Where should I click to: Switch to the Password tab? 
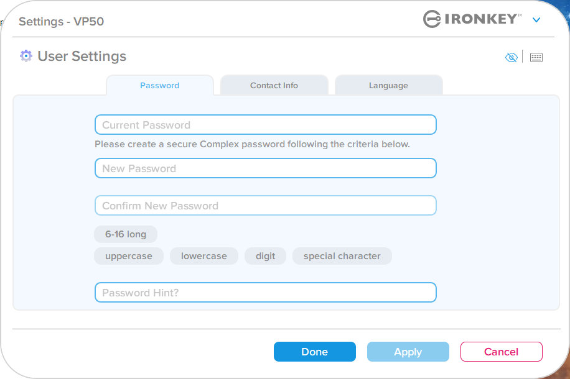159,85
